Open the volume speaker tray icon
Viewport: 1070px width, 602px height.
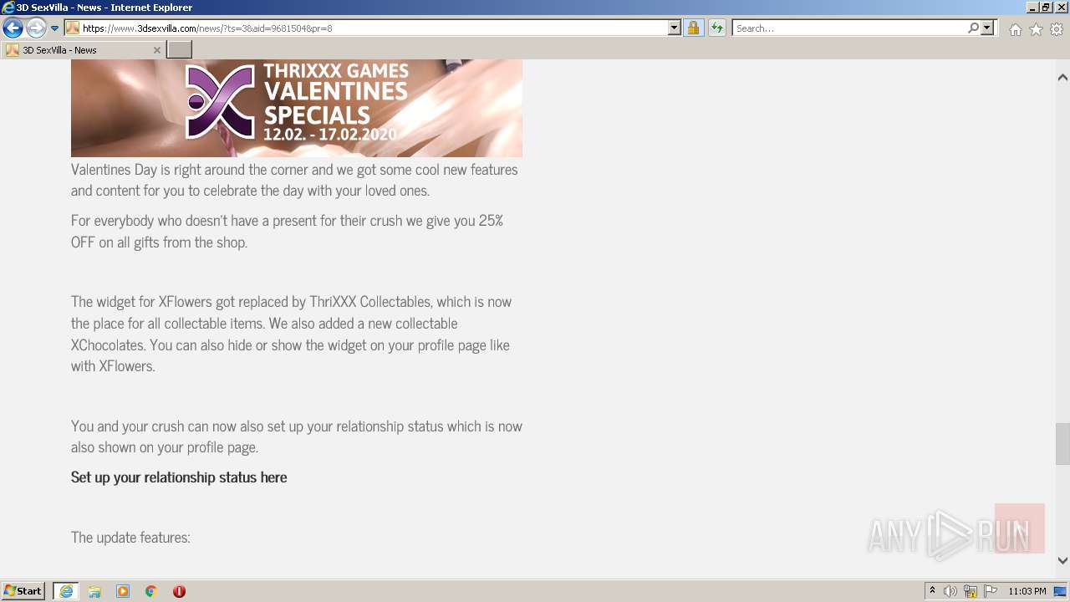tap(950, 591)
